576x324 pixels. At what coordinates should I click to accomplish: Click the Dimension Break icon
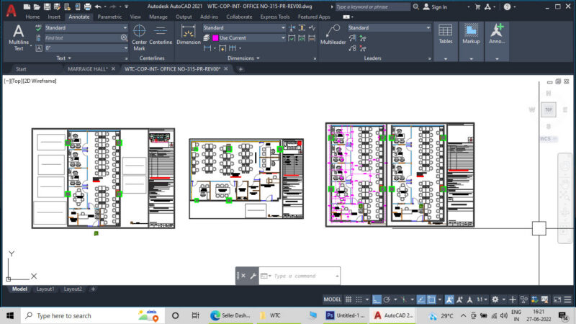[x=292, y=28]
